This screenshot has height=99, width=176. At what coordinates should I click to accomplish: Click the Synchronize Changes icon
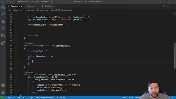point(15,98)
